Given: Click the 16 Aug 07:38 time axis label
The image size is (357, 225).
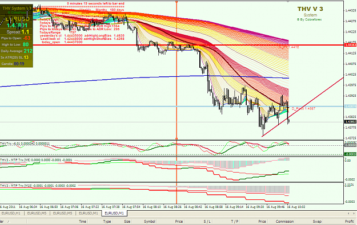Looking at the screenshot, I should pos(111,207).
